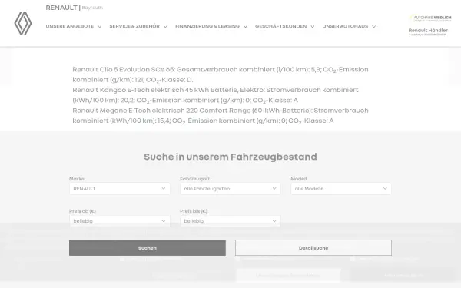
Task: Open the Unser Autohaus menu
Action: coord(349,26)
